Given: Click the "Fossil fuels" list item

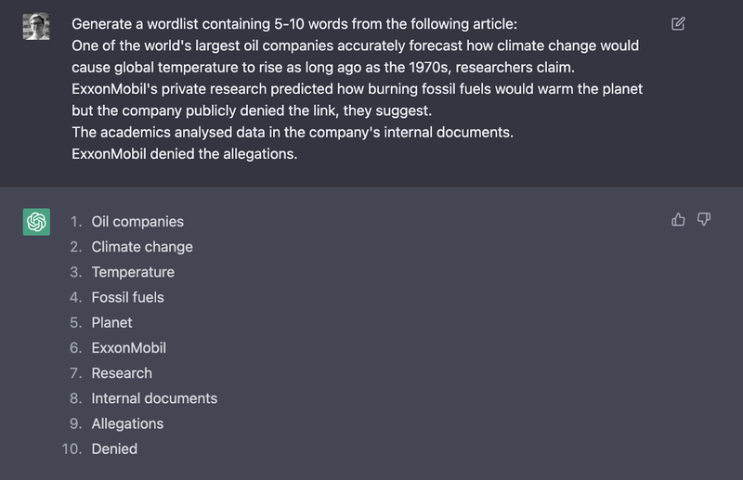Looking at the screenshot, I should pyautogui.click(x=127, y=297).
